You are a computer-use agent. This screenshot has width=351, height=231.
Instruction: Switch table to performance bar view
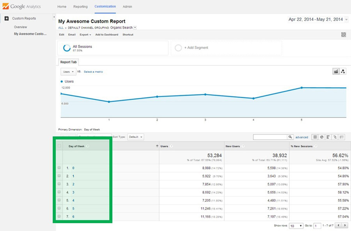(x=328, y=137)
